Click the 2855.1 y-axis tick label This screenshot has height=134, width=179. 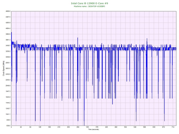(8, 63)
